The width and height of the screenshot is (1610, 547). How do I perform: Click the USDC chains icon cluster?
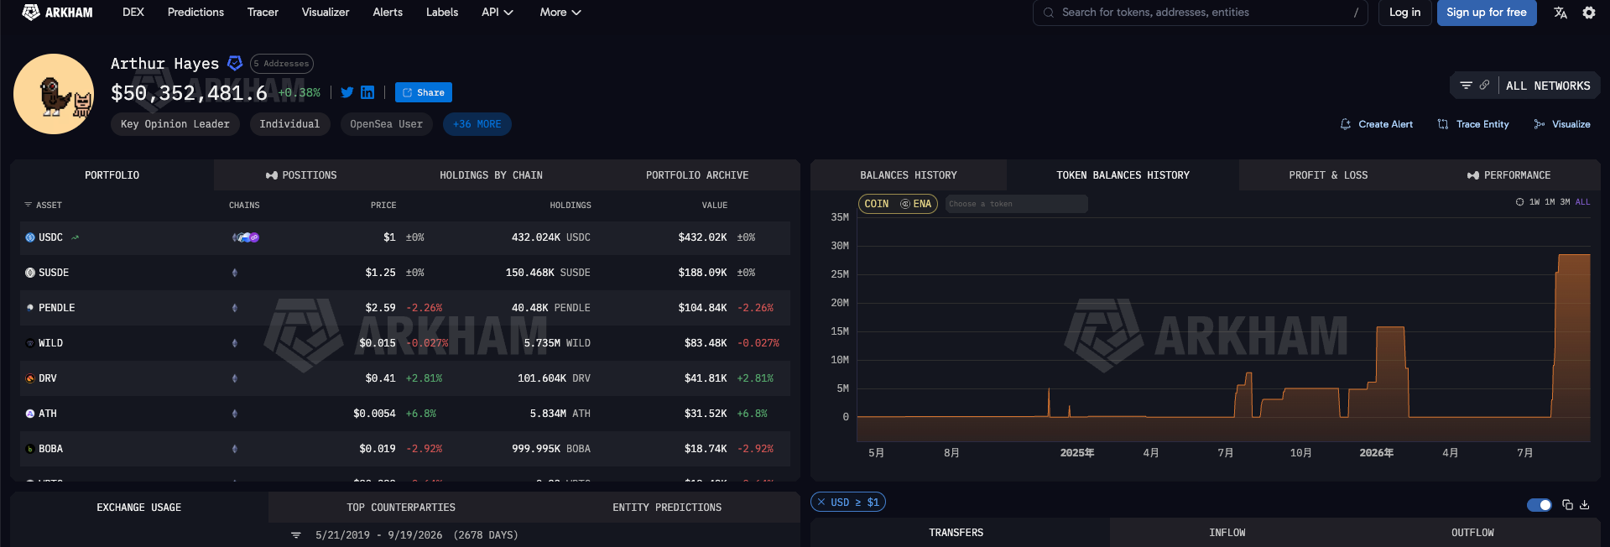[x=246, y=237]
